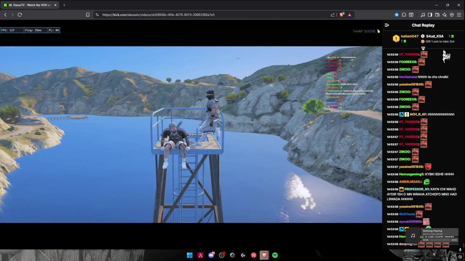Click the microphone tray icon
The width and height of the screenshot is (465, 261).
pos(460,250)
